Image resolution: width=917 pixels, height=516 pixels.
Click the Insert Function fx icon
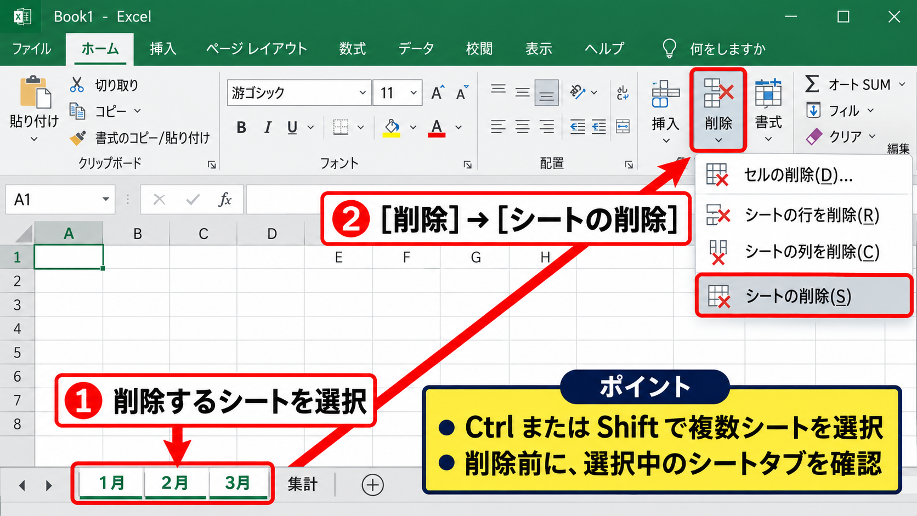click(x=225, y=199)
